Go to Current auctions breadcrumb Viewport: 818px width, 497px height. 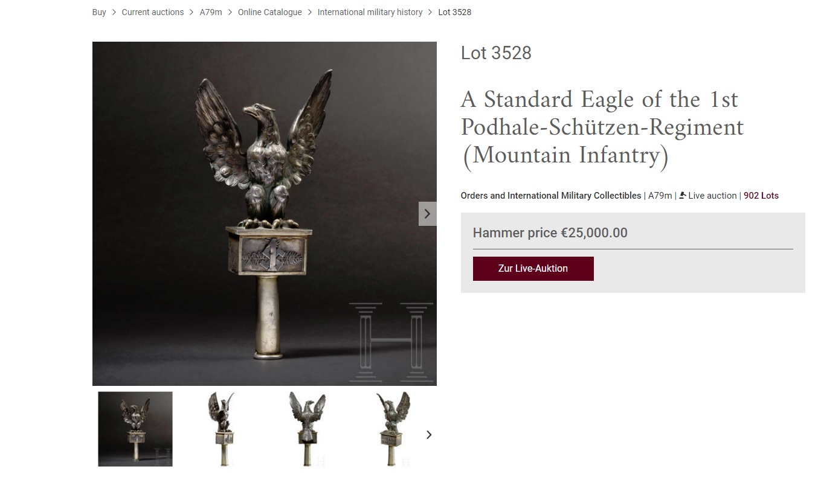click(153, 12)
